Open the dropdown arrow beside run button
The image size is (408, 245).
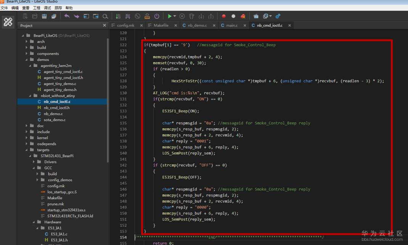tap(175, 16)
